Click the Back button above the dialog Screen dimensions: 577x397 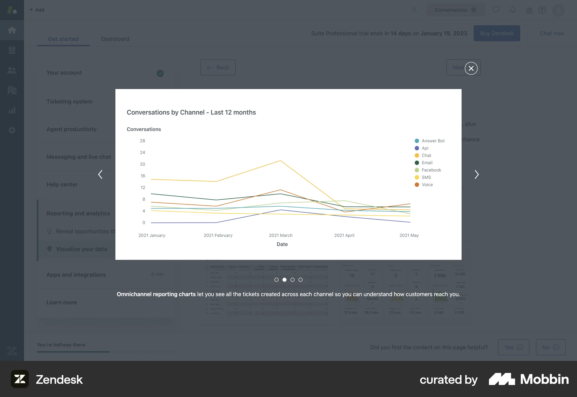[x=218, y=67]
